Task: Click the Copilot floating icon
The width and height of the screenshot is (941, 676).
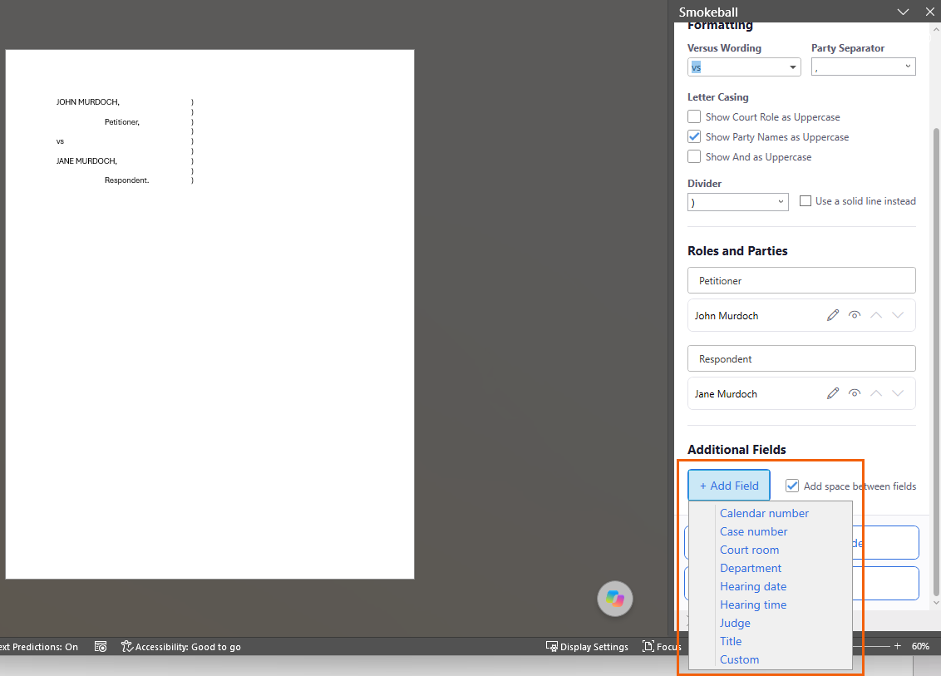Action: click(x=614, y=599)
